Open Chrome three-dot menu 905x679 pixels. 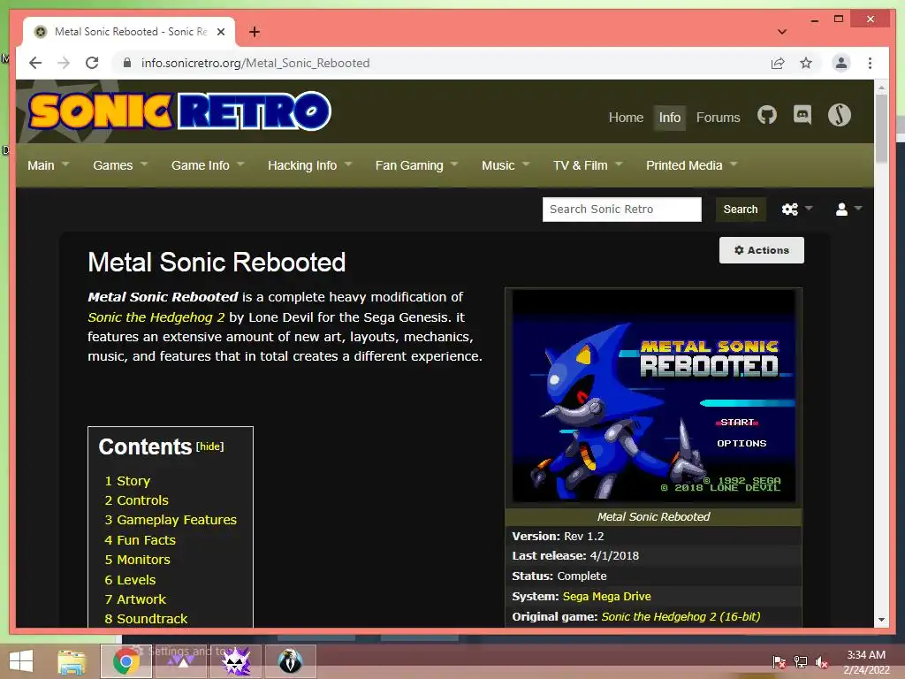coord(870,63)
